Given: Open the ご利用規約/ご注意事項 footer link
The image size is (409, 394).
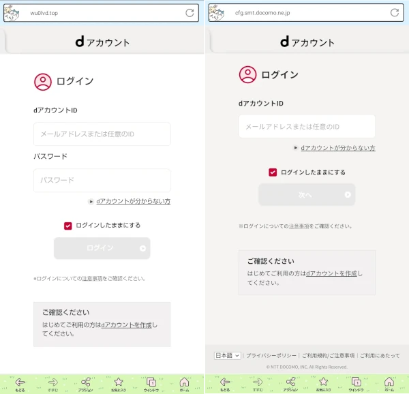Looking at the screenshot, I should coord(328,355).
